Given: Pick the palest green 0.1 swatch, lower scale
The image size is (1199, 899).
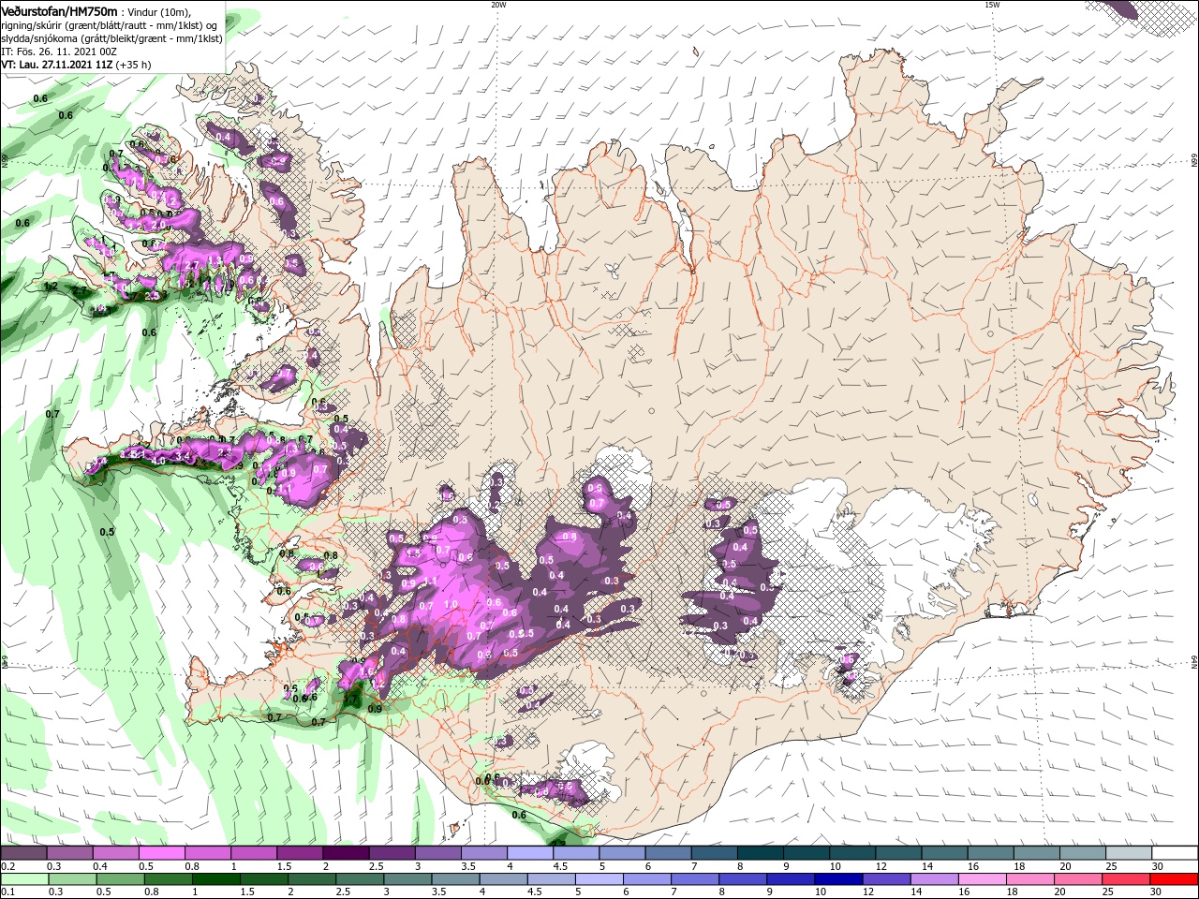Looking at the screenshot, I should [x=24, y=879].
